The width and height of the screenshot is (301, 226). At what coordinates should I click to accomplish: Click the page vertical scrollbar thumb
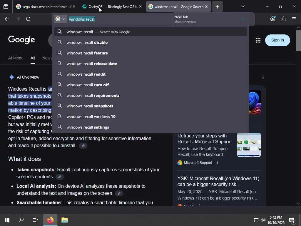pyautogui.click(x=298, y=40)
